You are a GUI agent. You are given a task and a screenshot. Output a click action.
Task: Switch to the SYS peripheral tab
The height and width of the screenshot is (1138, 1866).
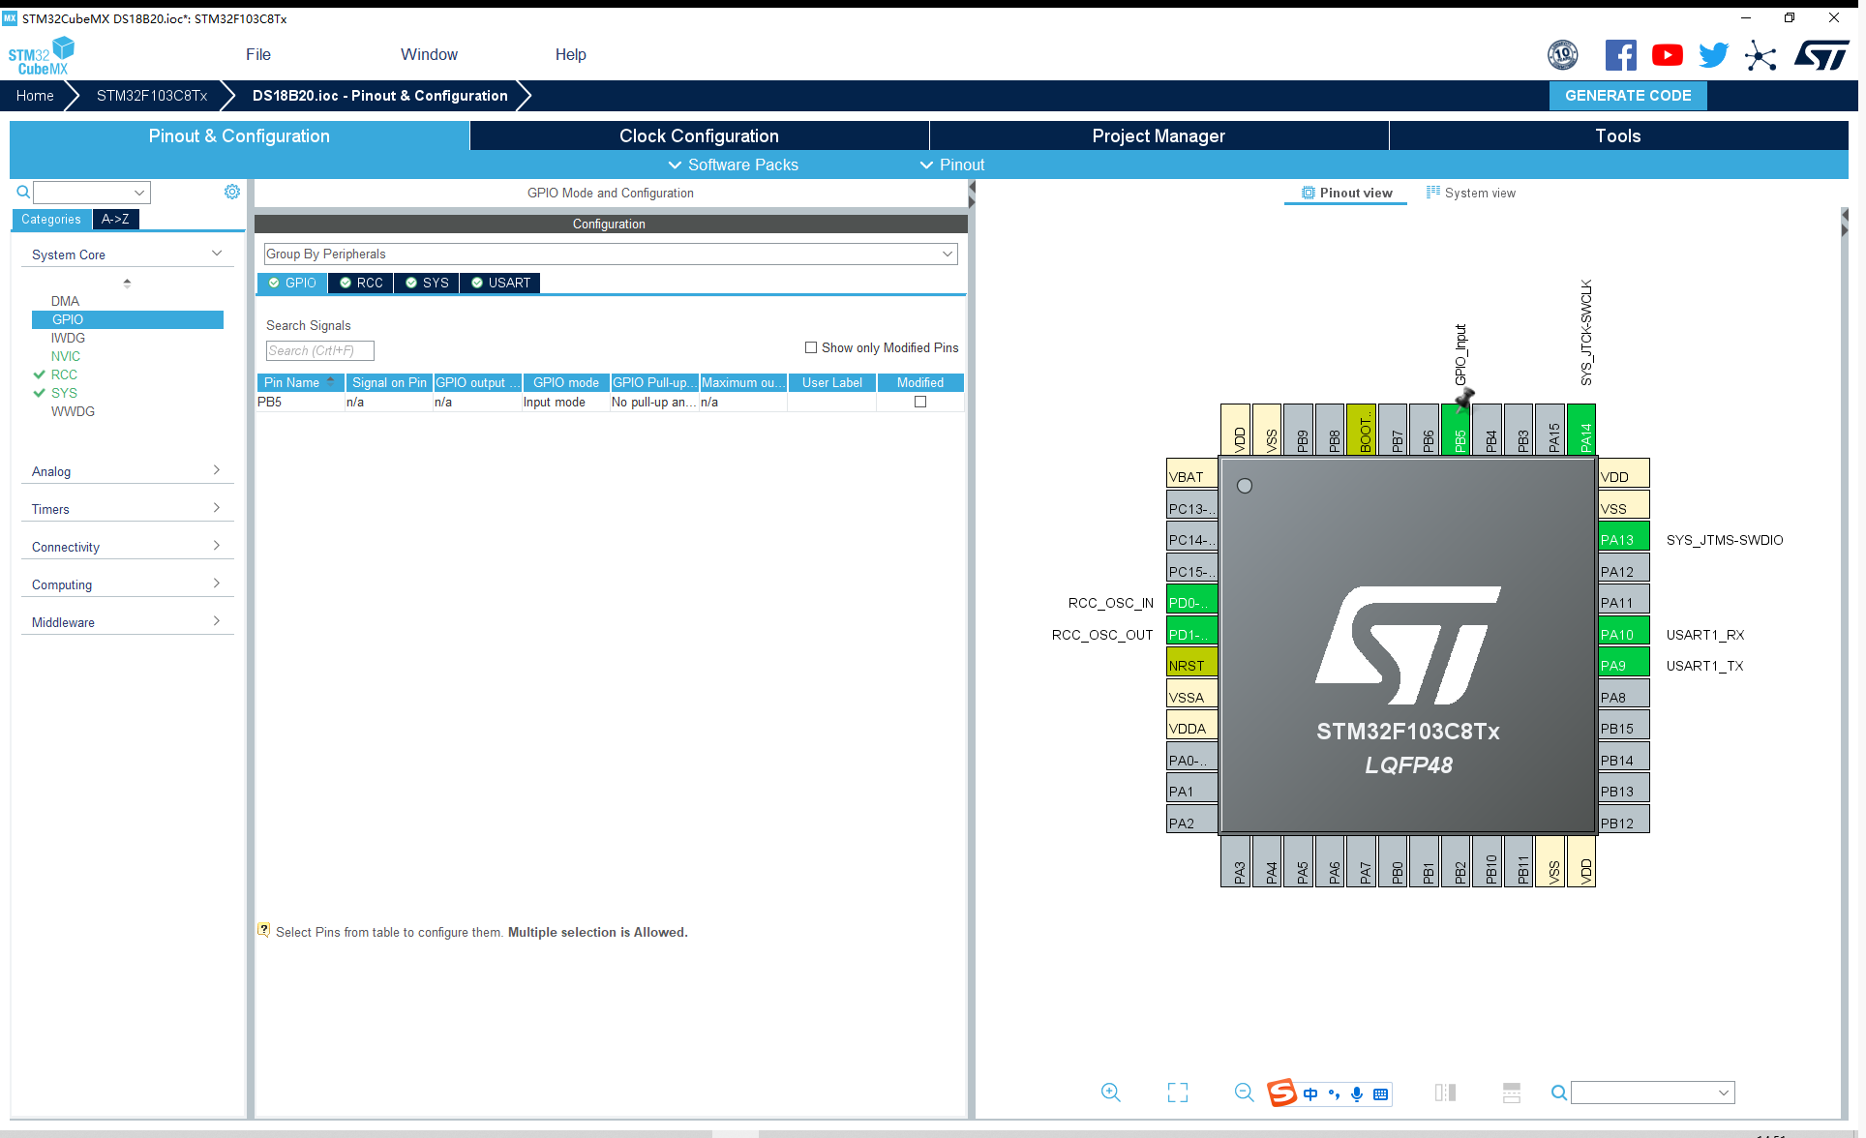427,283
